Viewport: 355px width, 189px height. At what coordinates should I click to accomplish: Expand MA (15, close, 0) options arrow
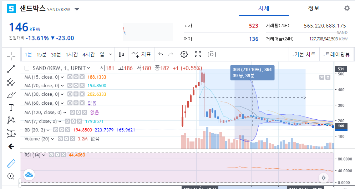pyautogui.click(x=62, y=77)
